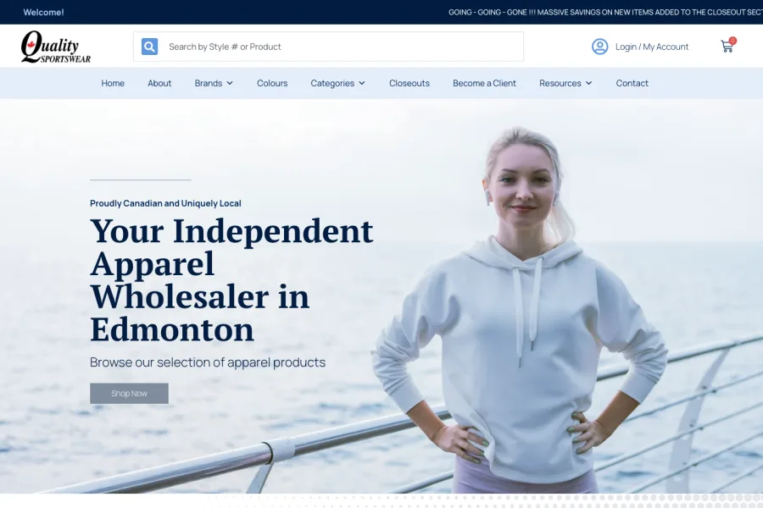Viewport: 763px width, 508px height.
Task: Expand the Categories dropdown arrow
Action: click(362, 83)
